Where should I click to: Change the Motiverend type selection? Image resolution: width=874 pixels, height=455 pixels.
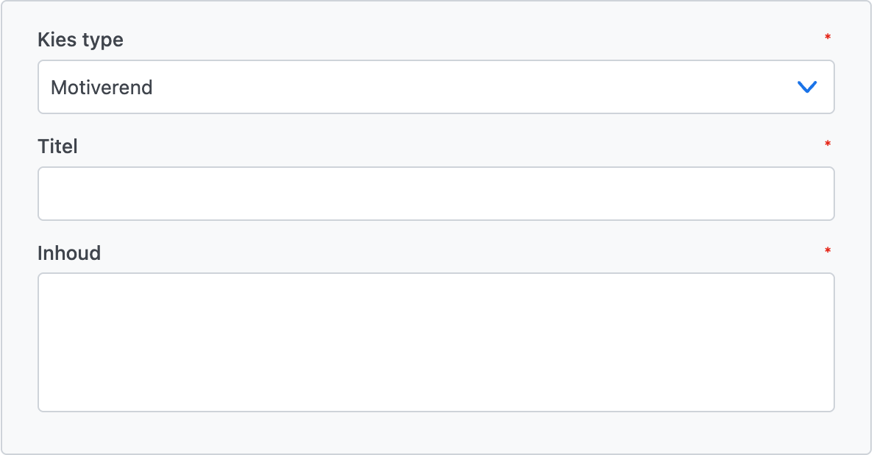436,87
